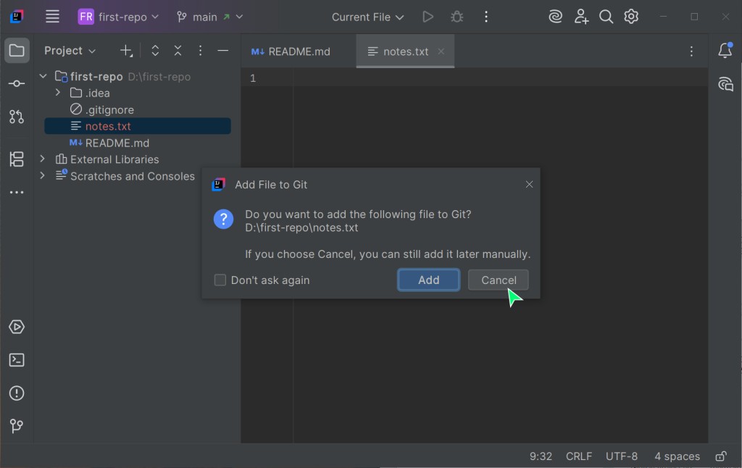Open the Services tool window
742x468 pixels.
pyautogui.click(x=17, y=327)
